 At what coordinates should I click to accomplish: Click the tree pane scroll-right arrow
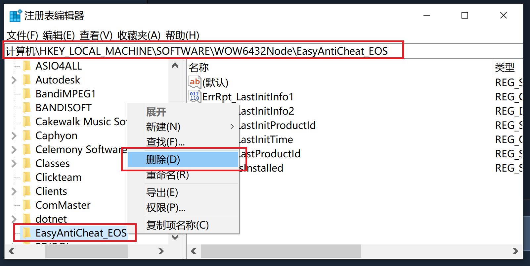(x=161, y=251)
